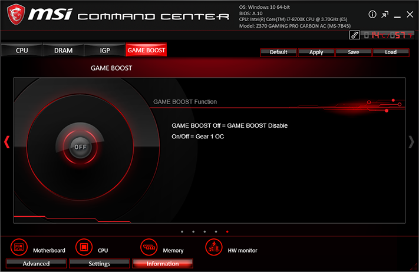Viewport: 419px width, 272px height.
Task: Switch to the IGP tab
Action: point(105,50)
